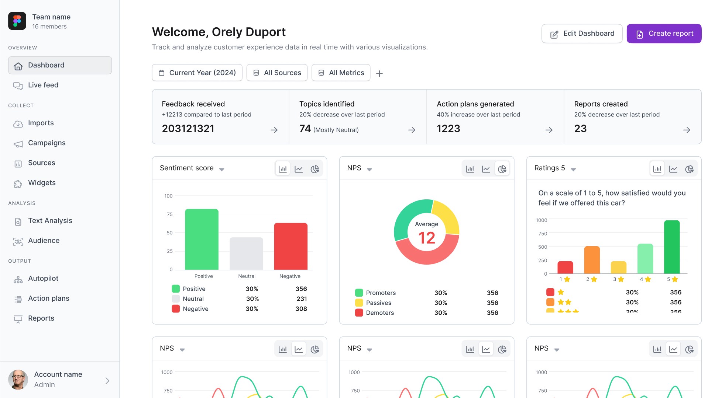Open Topics identified card arrow
Screen dimensions: 715x398
pyautogui.click(x=412, y=130)
